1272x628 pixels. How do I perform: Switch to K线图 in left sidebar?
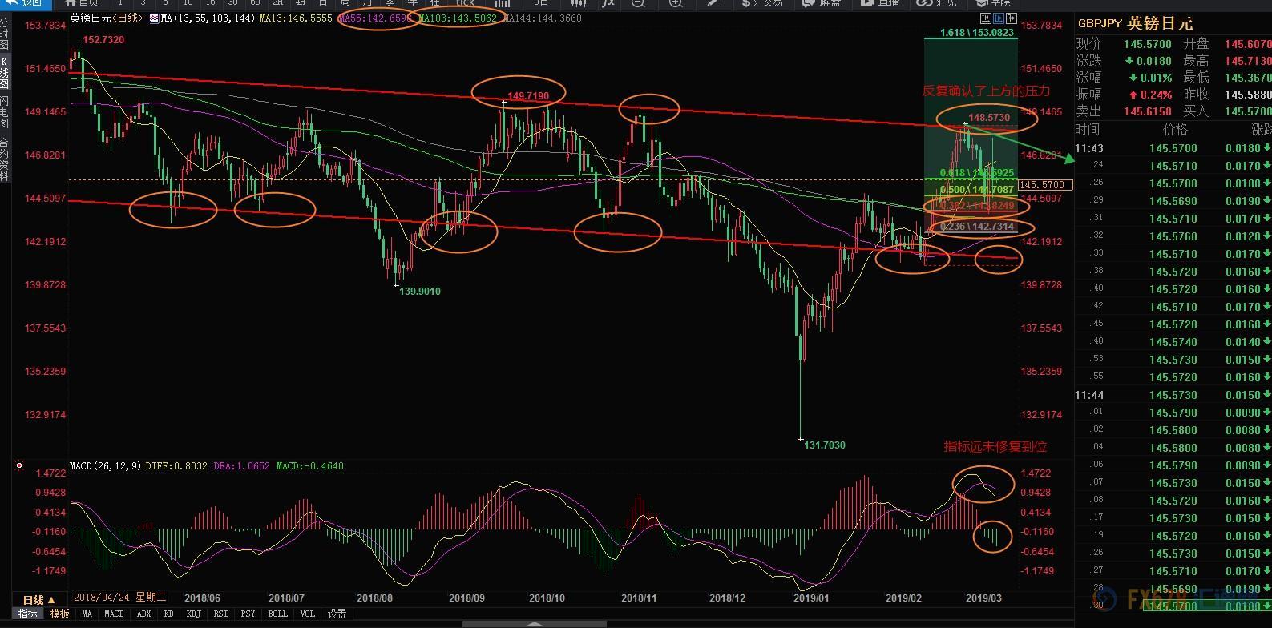coord(4,73)
